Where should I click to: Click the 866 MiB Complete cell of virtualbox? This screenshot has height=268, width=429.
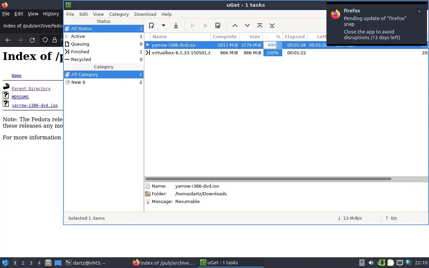click(229, 53)
